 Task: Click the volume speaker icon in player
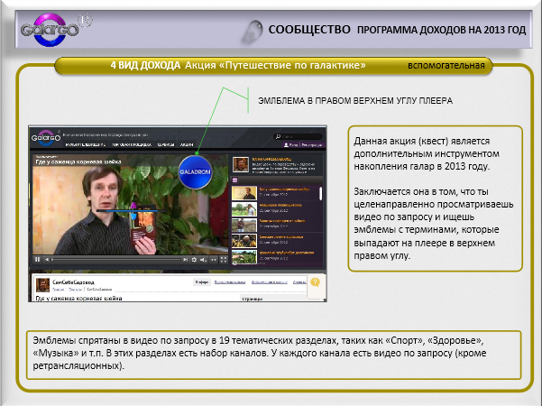203,259
